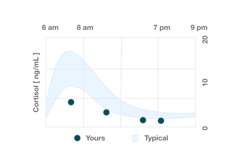Click the Cortisol [ ng/mL ] axis title
Image resolution: width=240 pixels, height=167 pixels.
(x=36, y=83)
